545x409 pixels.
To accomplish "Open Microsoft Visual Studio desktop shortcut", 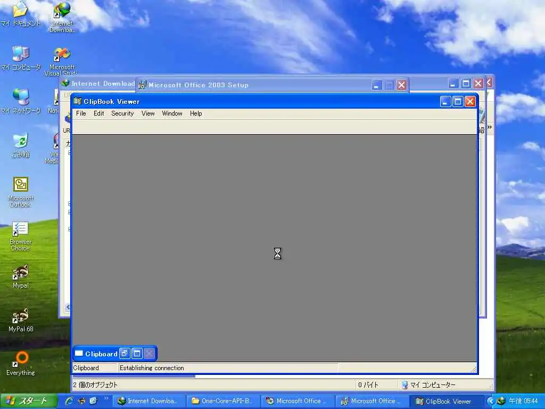I will 61,61.
